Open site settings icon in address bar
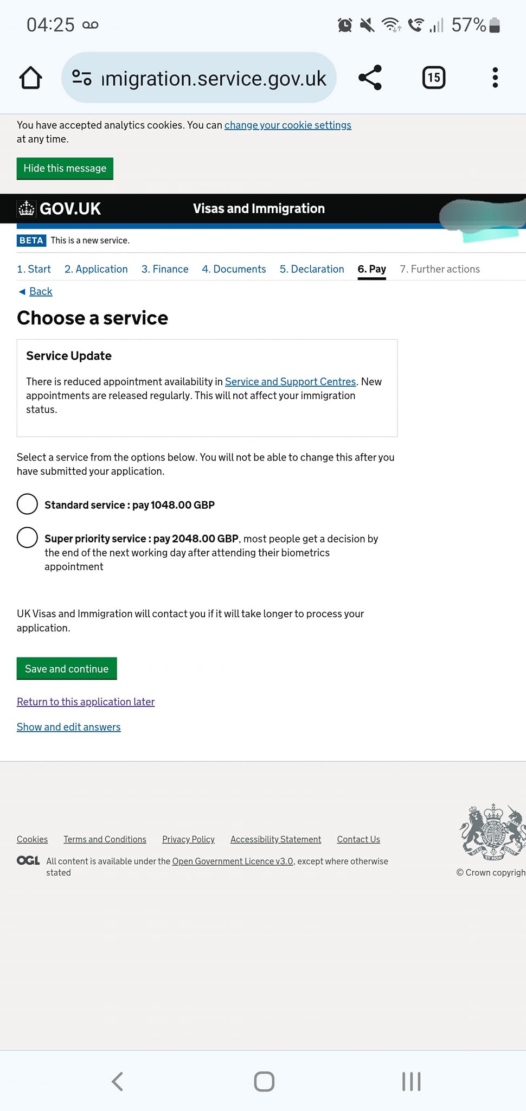 [82, 78]
